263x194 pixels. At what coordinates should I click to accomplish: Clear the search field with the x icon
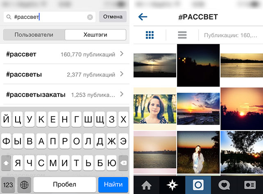[90, 17]
